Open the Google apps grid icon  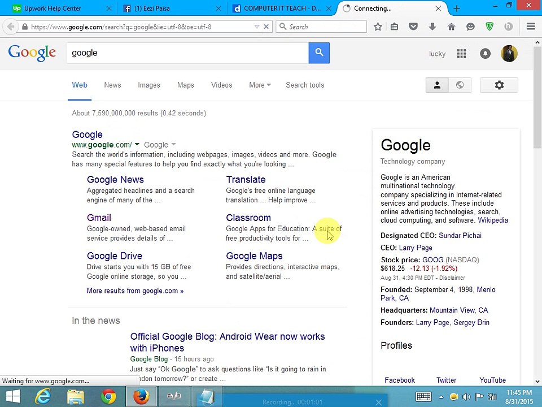coord(461,54)
